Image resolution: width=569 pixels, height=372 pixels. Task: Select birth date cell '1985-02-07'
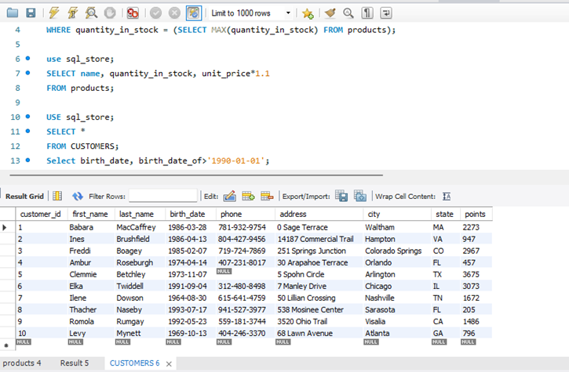coord(191,251)
